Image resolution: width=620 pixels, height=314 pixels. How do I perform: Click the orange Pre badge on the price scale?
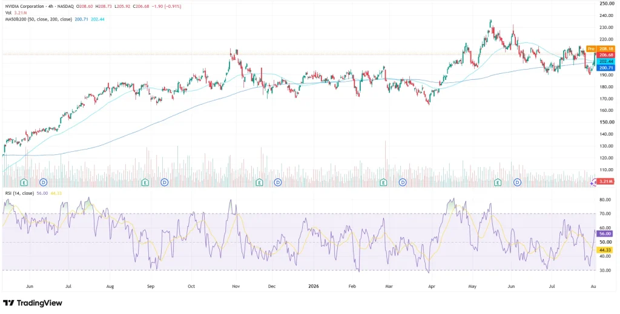(591, 49)
